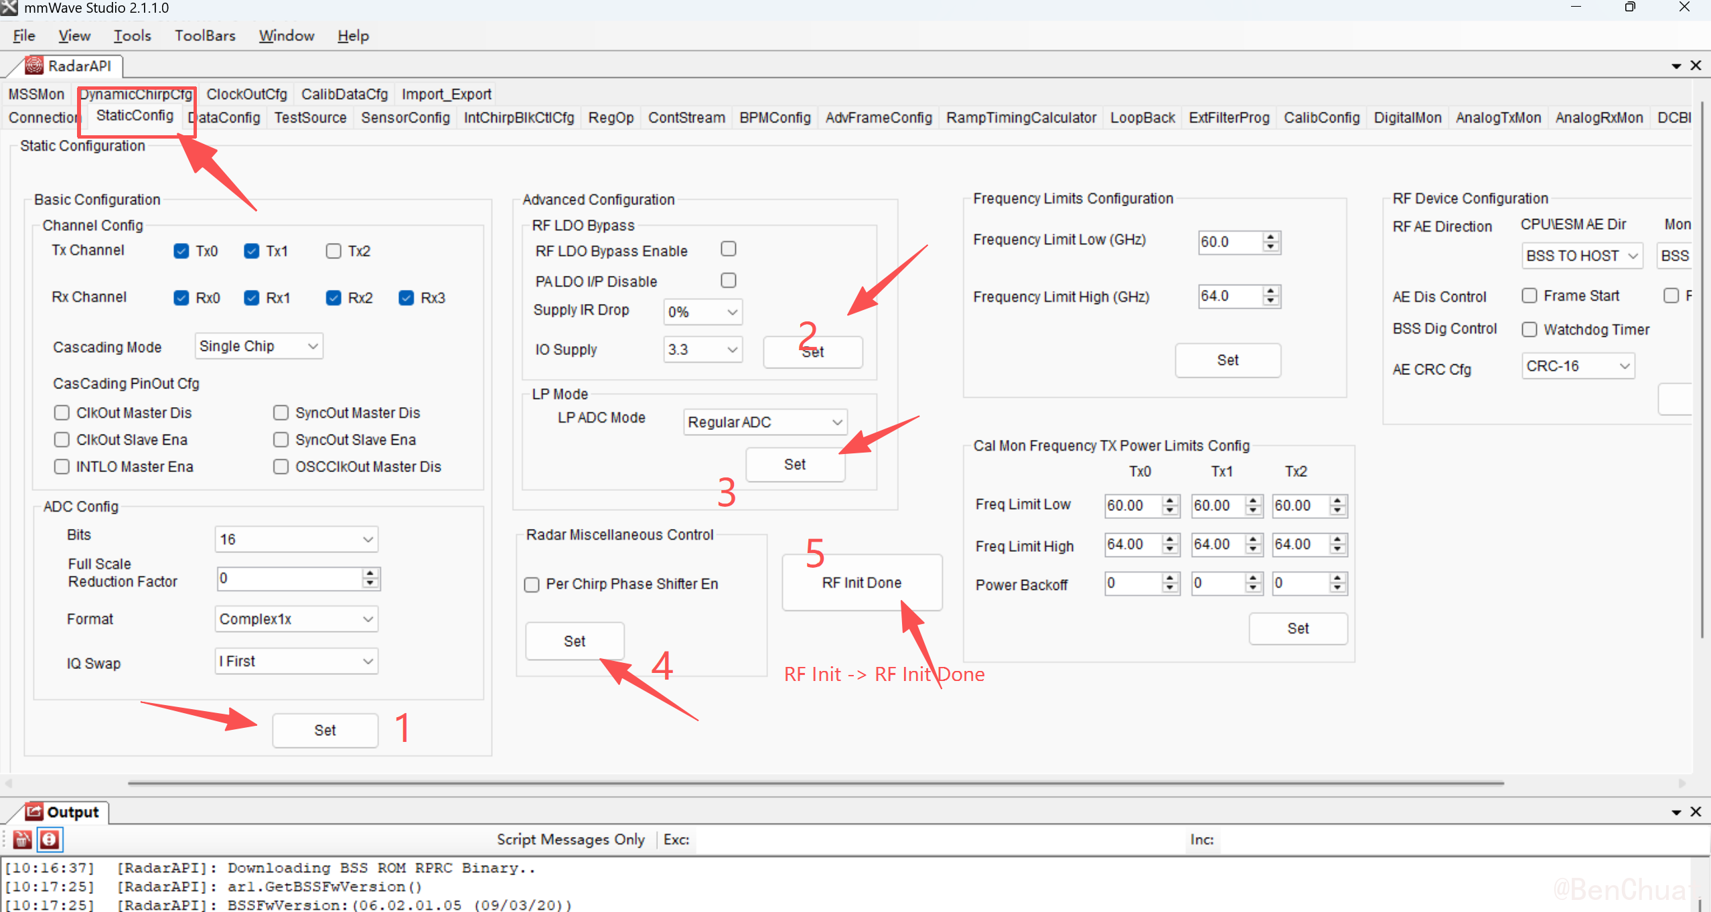Click the Output tab red icon
Viewport: 1711px width, 912px height.
point(34,812)
